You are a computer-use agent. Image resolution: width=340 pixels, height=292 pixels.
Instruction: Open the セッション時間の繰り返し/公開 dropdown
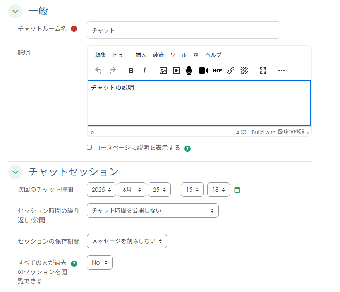click(x=153, y=210)
